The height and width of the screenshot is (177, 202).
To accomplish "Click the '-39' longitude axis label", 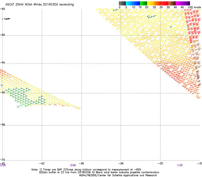I will (81, 163).
